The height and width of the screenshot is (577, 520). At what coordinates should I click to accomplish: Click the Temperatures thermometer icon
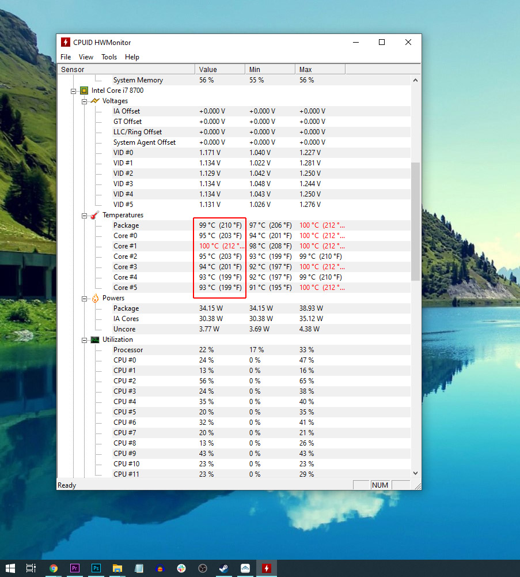pos(95,215)
